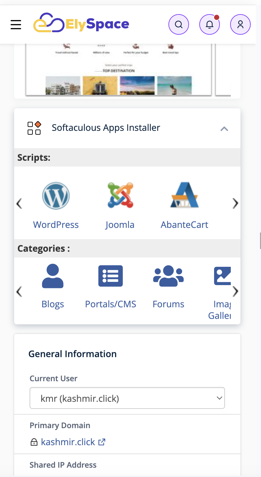
Task: Click the Softaculous Apps Installer grid icon
Action: pyautogui.click(x=34, y=128)
